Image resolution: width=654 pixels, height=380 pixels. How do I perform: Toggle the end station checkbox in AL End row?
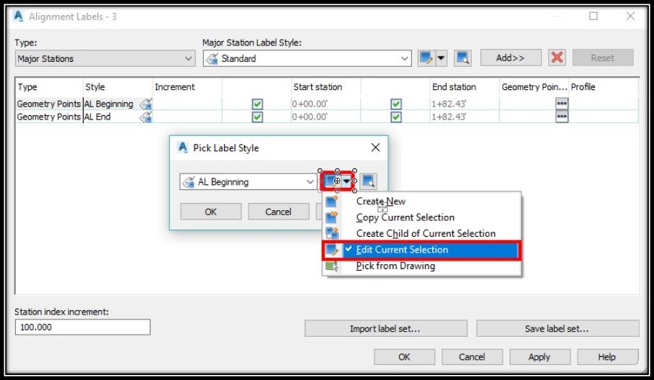[396, 117]
